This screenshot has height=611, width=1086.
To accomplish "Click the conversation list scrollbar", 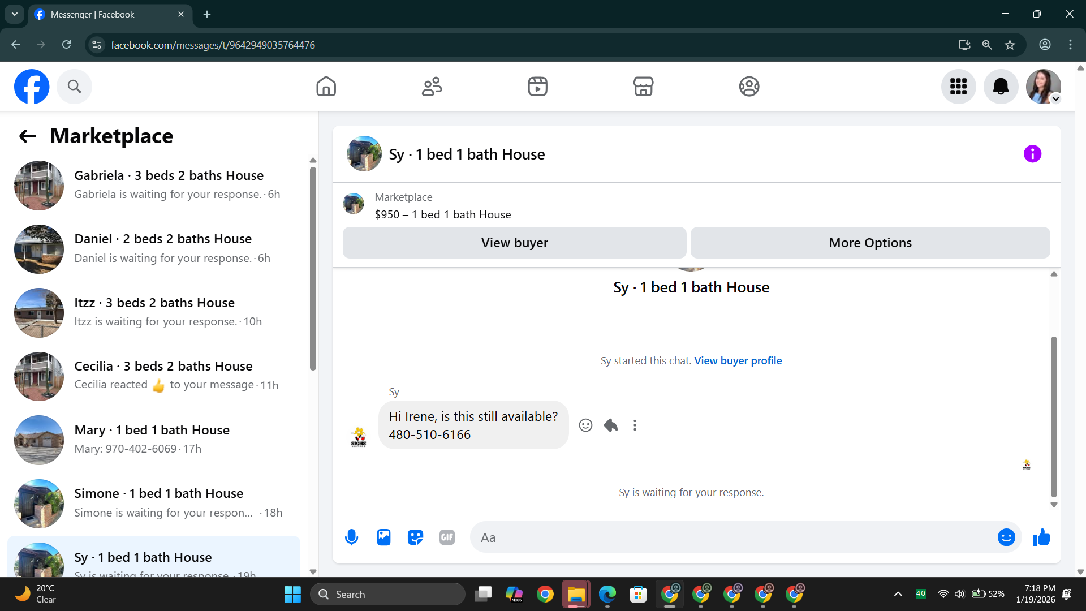I will pos(313,269).
